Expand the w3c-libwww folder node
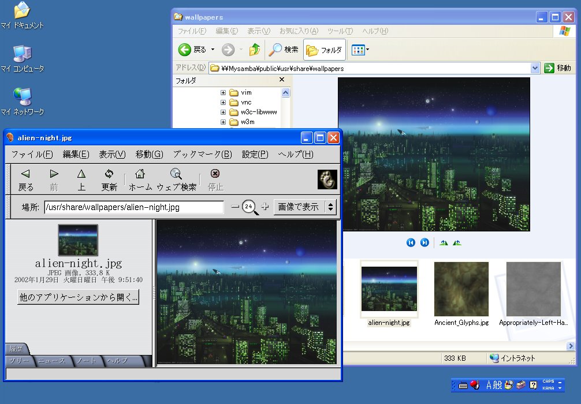Screen dimensions: 581x404 (223, 112)
